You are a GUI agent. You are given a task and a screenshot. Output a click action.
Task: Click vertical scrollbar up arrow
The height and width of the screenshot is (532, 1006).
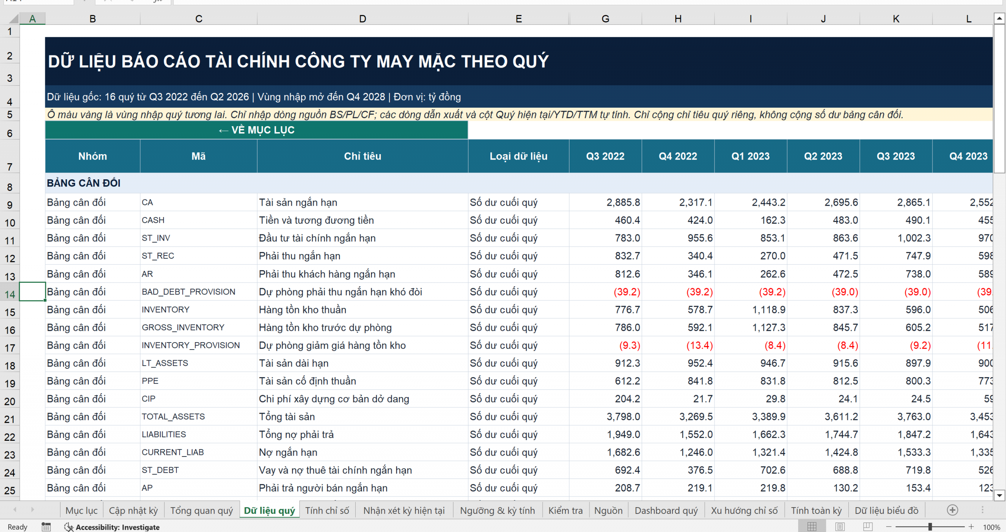pyautogui.click(x=999, y=18)
